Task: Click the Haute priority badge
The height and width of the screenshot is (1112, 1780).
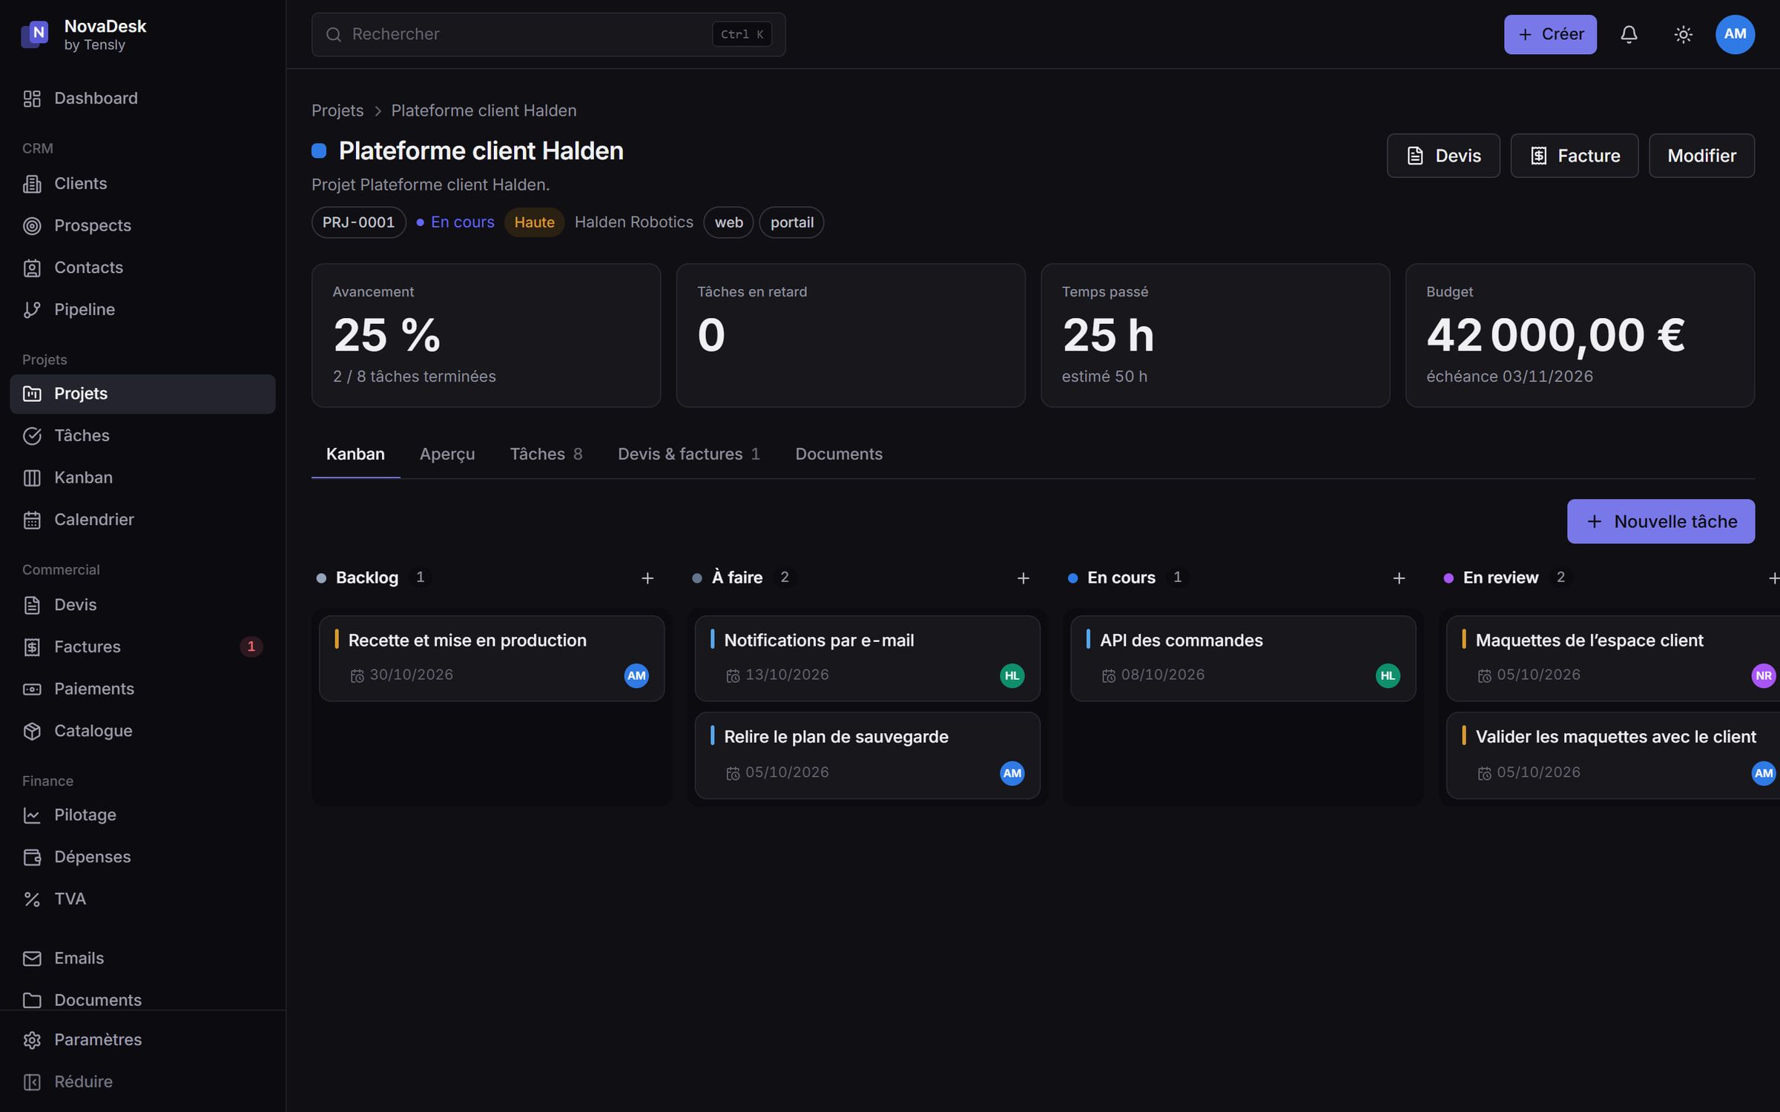Action: click(x=534, y=222)
